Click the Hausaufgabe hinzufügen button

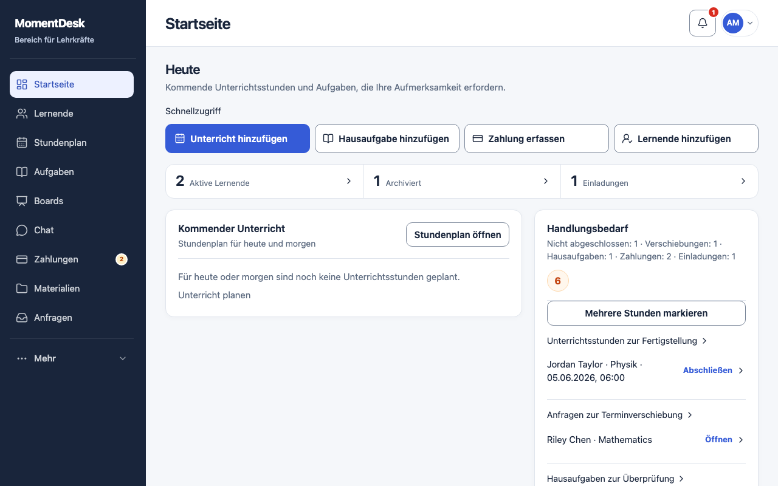click(387, 139)
